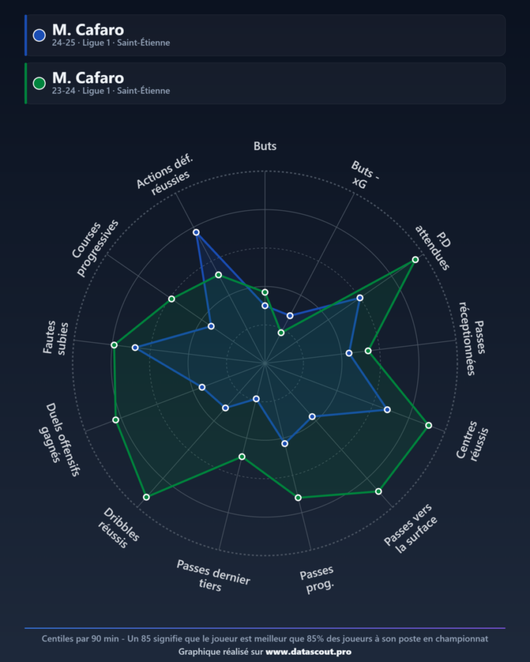530x662 pixels.
Task: Click the Buts axis label
Action: 265,146
